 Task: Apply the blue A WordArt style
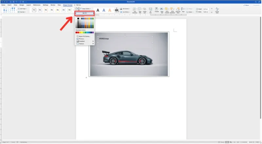point(104,10)
